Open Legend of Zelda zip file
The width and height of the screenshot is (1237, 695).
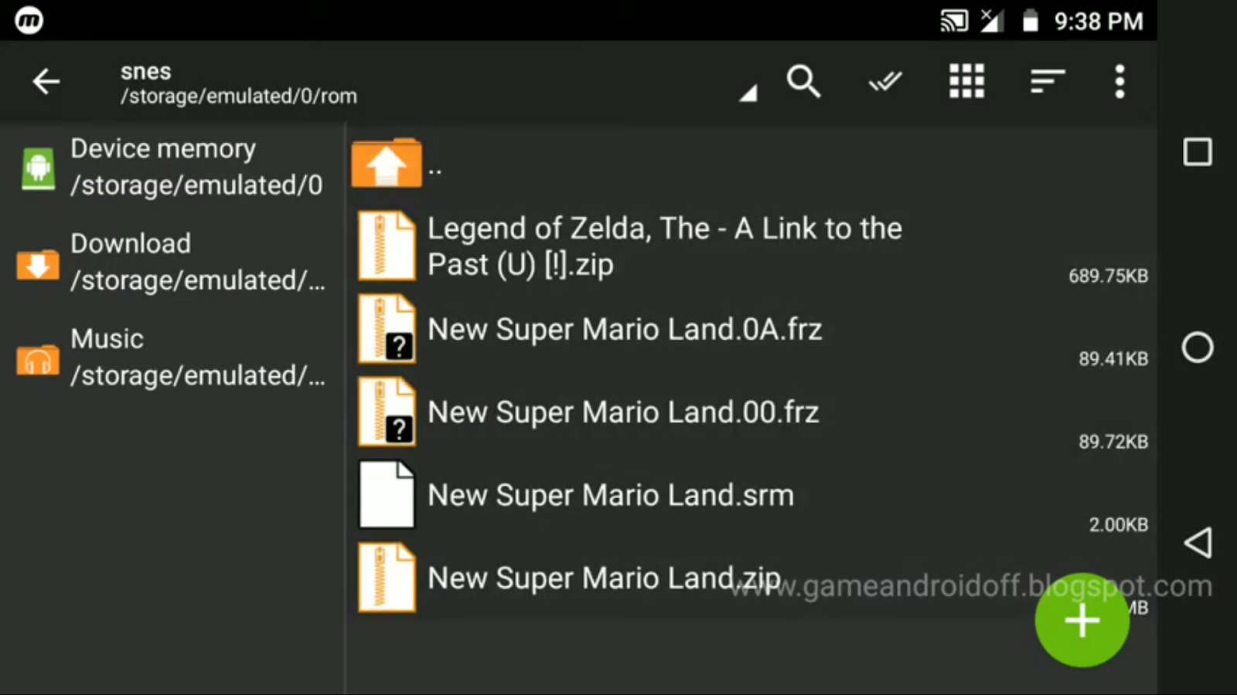point(751,246)
